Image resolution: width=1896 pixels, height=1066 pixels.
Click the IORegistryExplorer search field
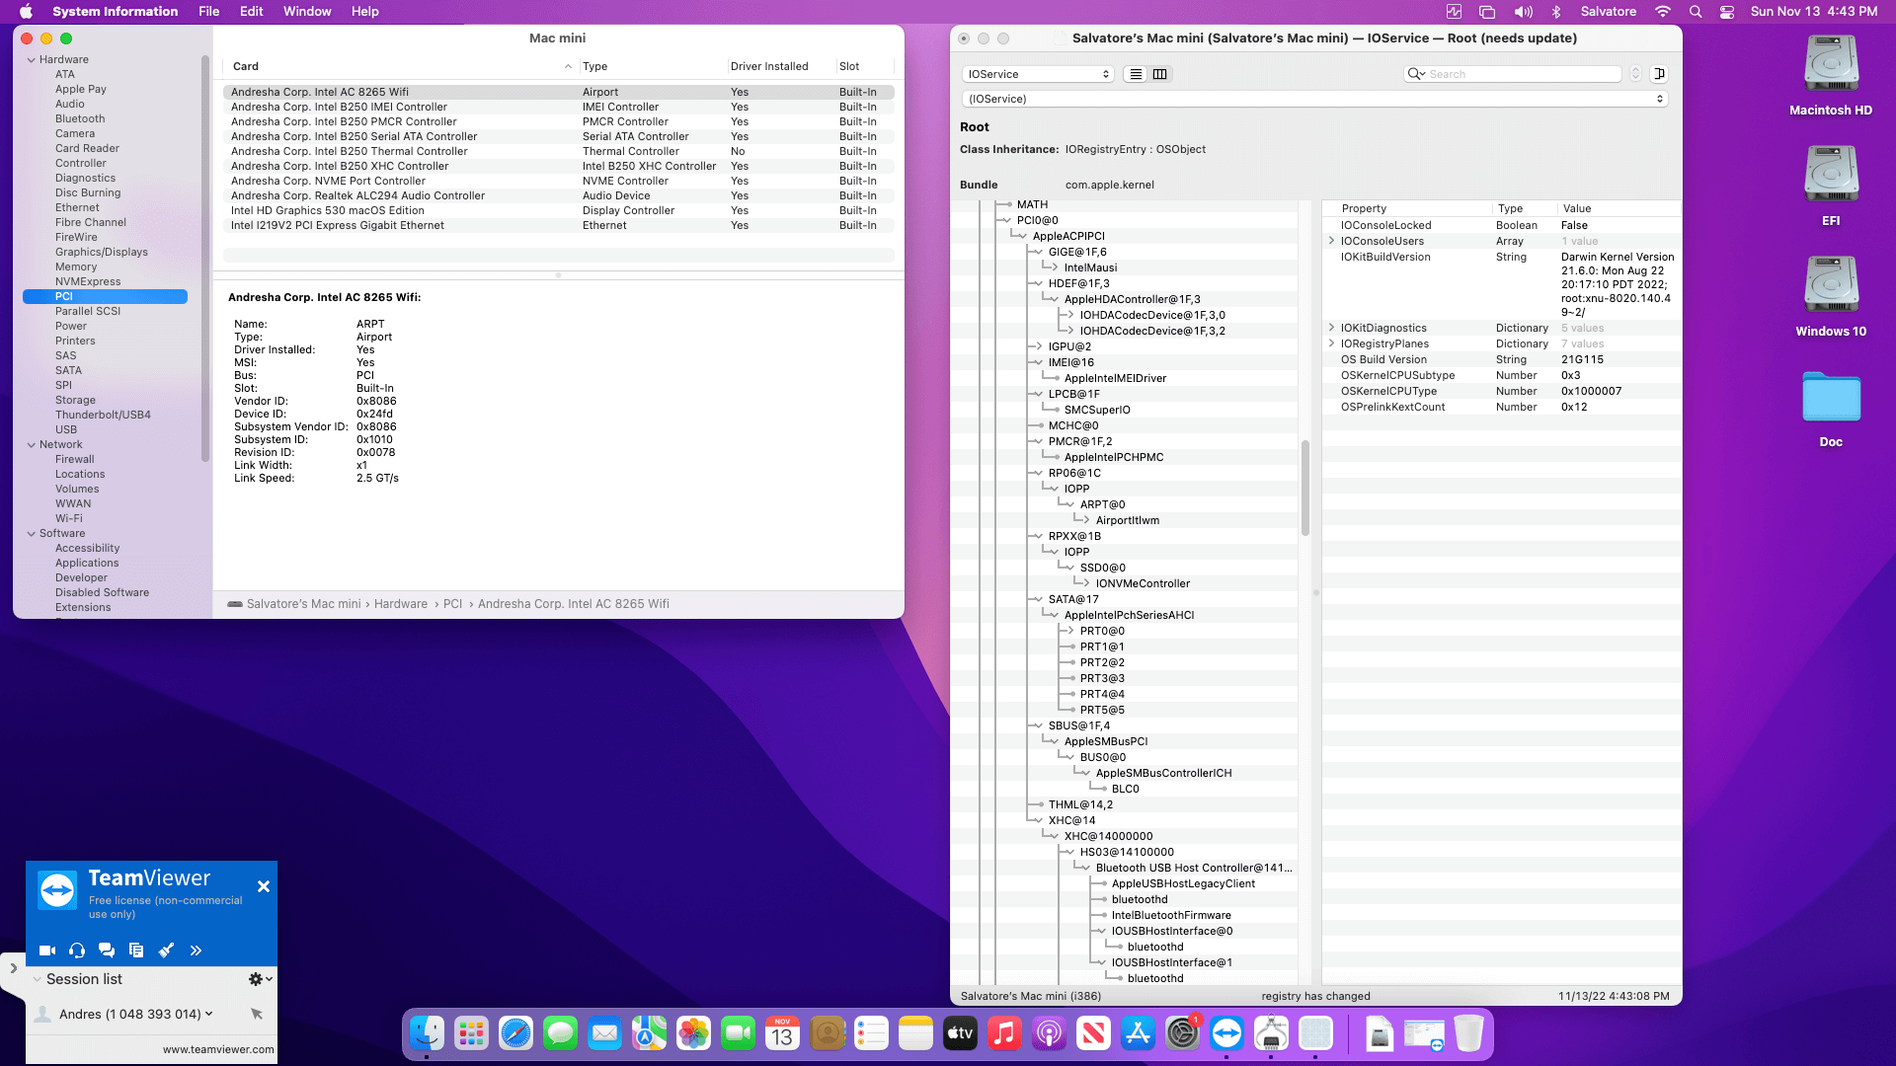point(1514,74)
